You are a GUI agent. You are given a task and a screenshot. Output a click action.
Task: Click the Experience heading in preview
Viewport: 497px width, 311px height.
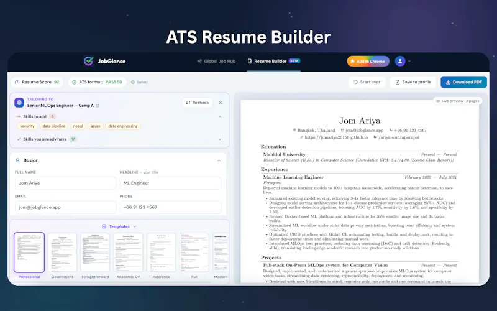[x=275, y=169]
